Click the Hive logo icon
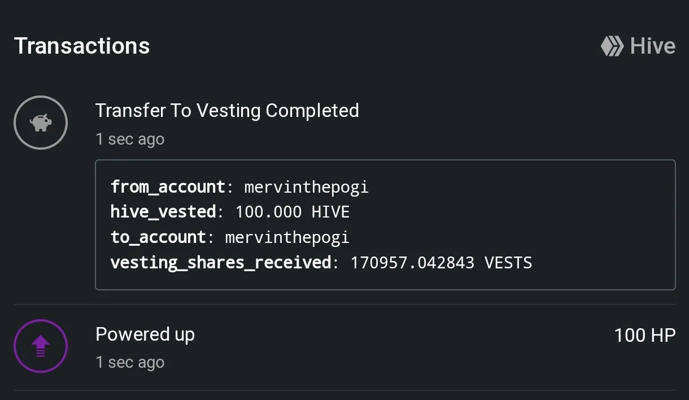689x400 pixels. tap(612, 46)
